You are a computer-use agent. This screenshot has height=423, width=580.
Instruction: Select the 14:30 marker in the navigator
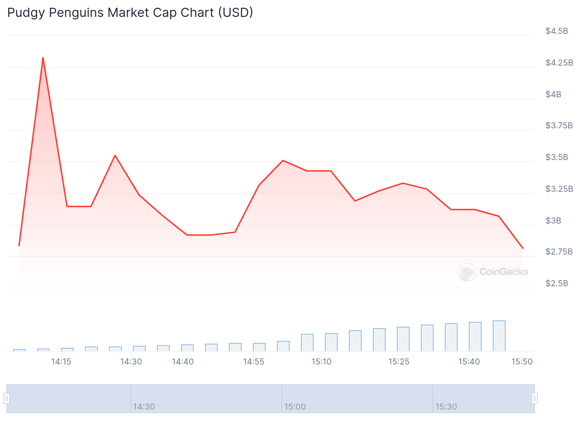[x=144, y=407]
